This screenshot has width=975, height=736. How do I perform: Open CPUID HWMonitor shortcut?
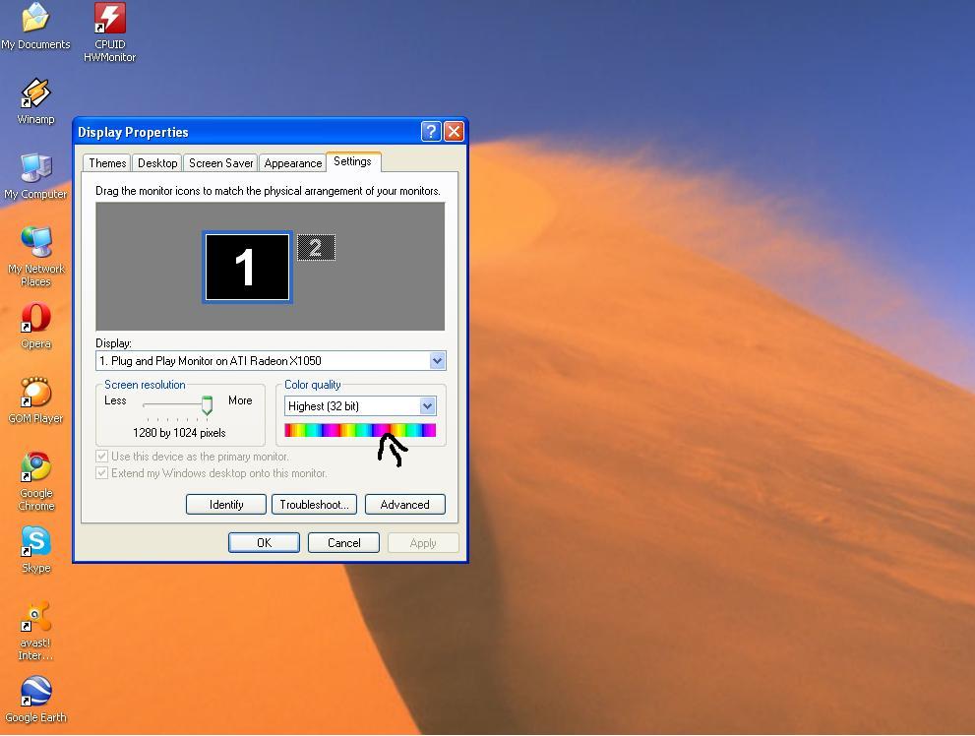(x=109, y=31)
